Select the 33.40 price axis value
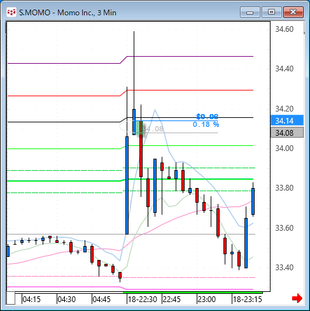310x311 pixels. click(x=285, y=268)
